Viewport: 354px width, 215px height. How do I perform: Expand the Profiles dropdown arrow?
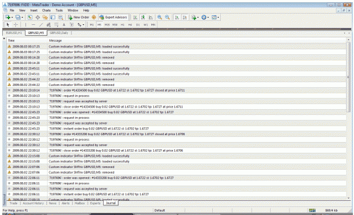click(22, 18)
